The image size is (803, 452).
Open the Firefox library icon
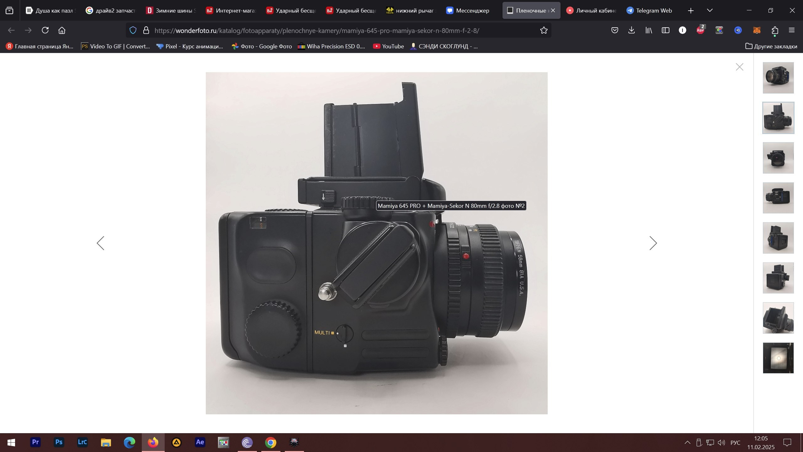click(648, 30)
